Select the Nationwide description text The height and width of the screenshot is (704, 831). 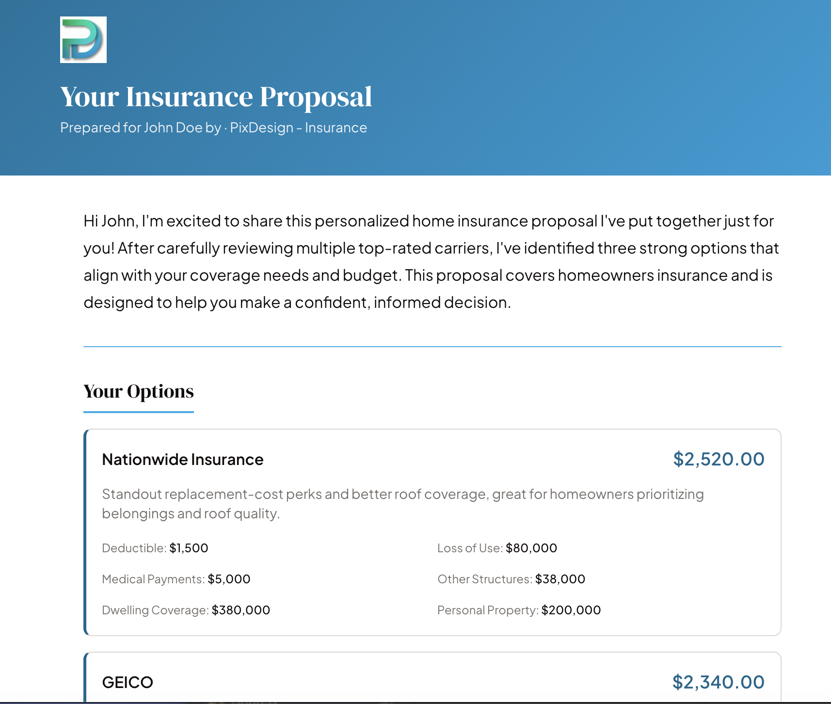[402, 503]
